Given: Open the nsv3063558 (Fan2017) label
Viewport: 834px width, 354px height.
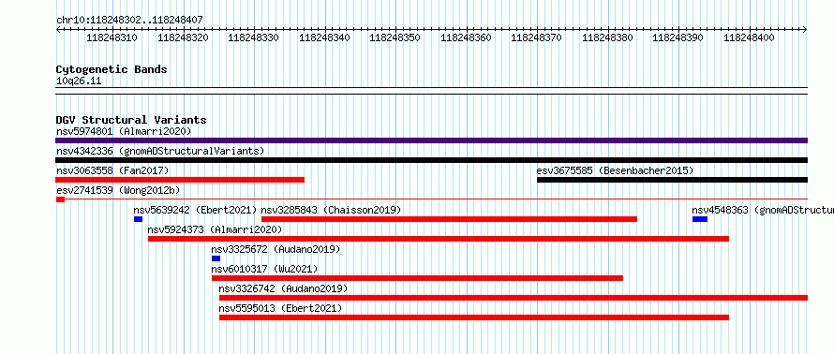Looking at the screenshot, I should (x=112, y=170).
